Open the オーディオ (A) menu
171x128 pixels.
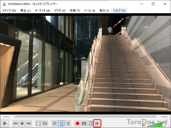[x=43, y=11]
